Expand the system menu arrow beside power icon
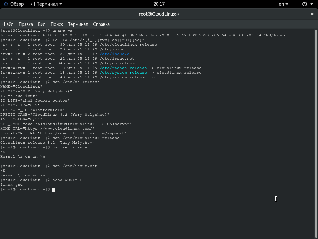 [312, 4]
